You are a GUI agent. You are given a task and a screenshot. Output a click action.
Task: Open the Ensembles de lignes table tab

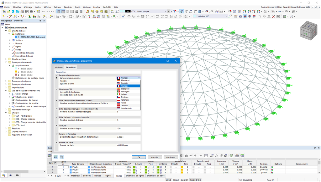click(x=135, y=176)
